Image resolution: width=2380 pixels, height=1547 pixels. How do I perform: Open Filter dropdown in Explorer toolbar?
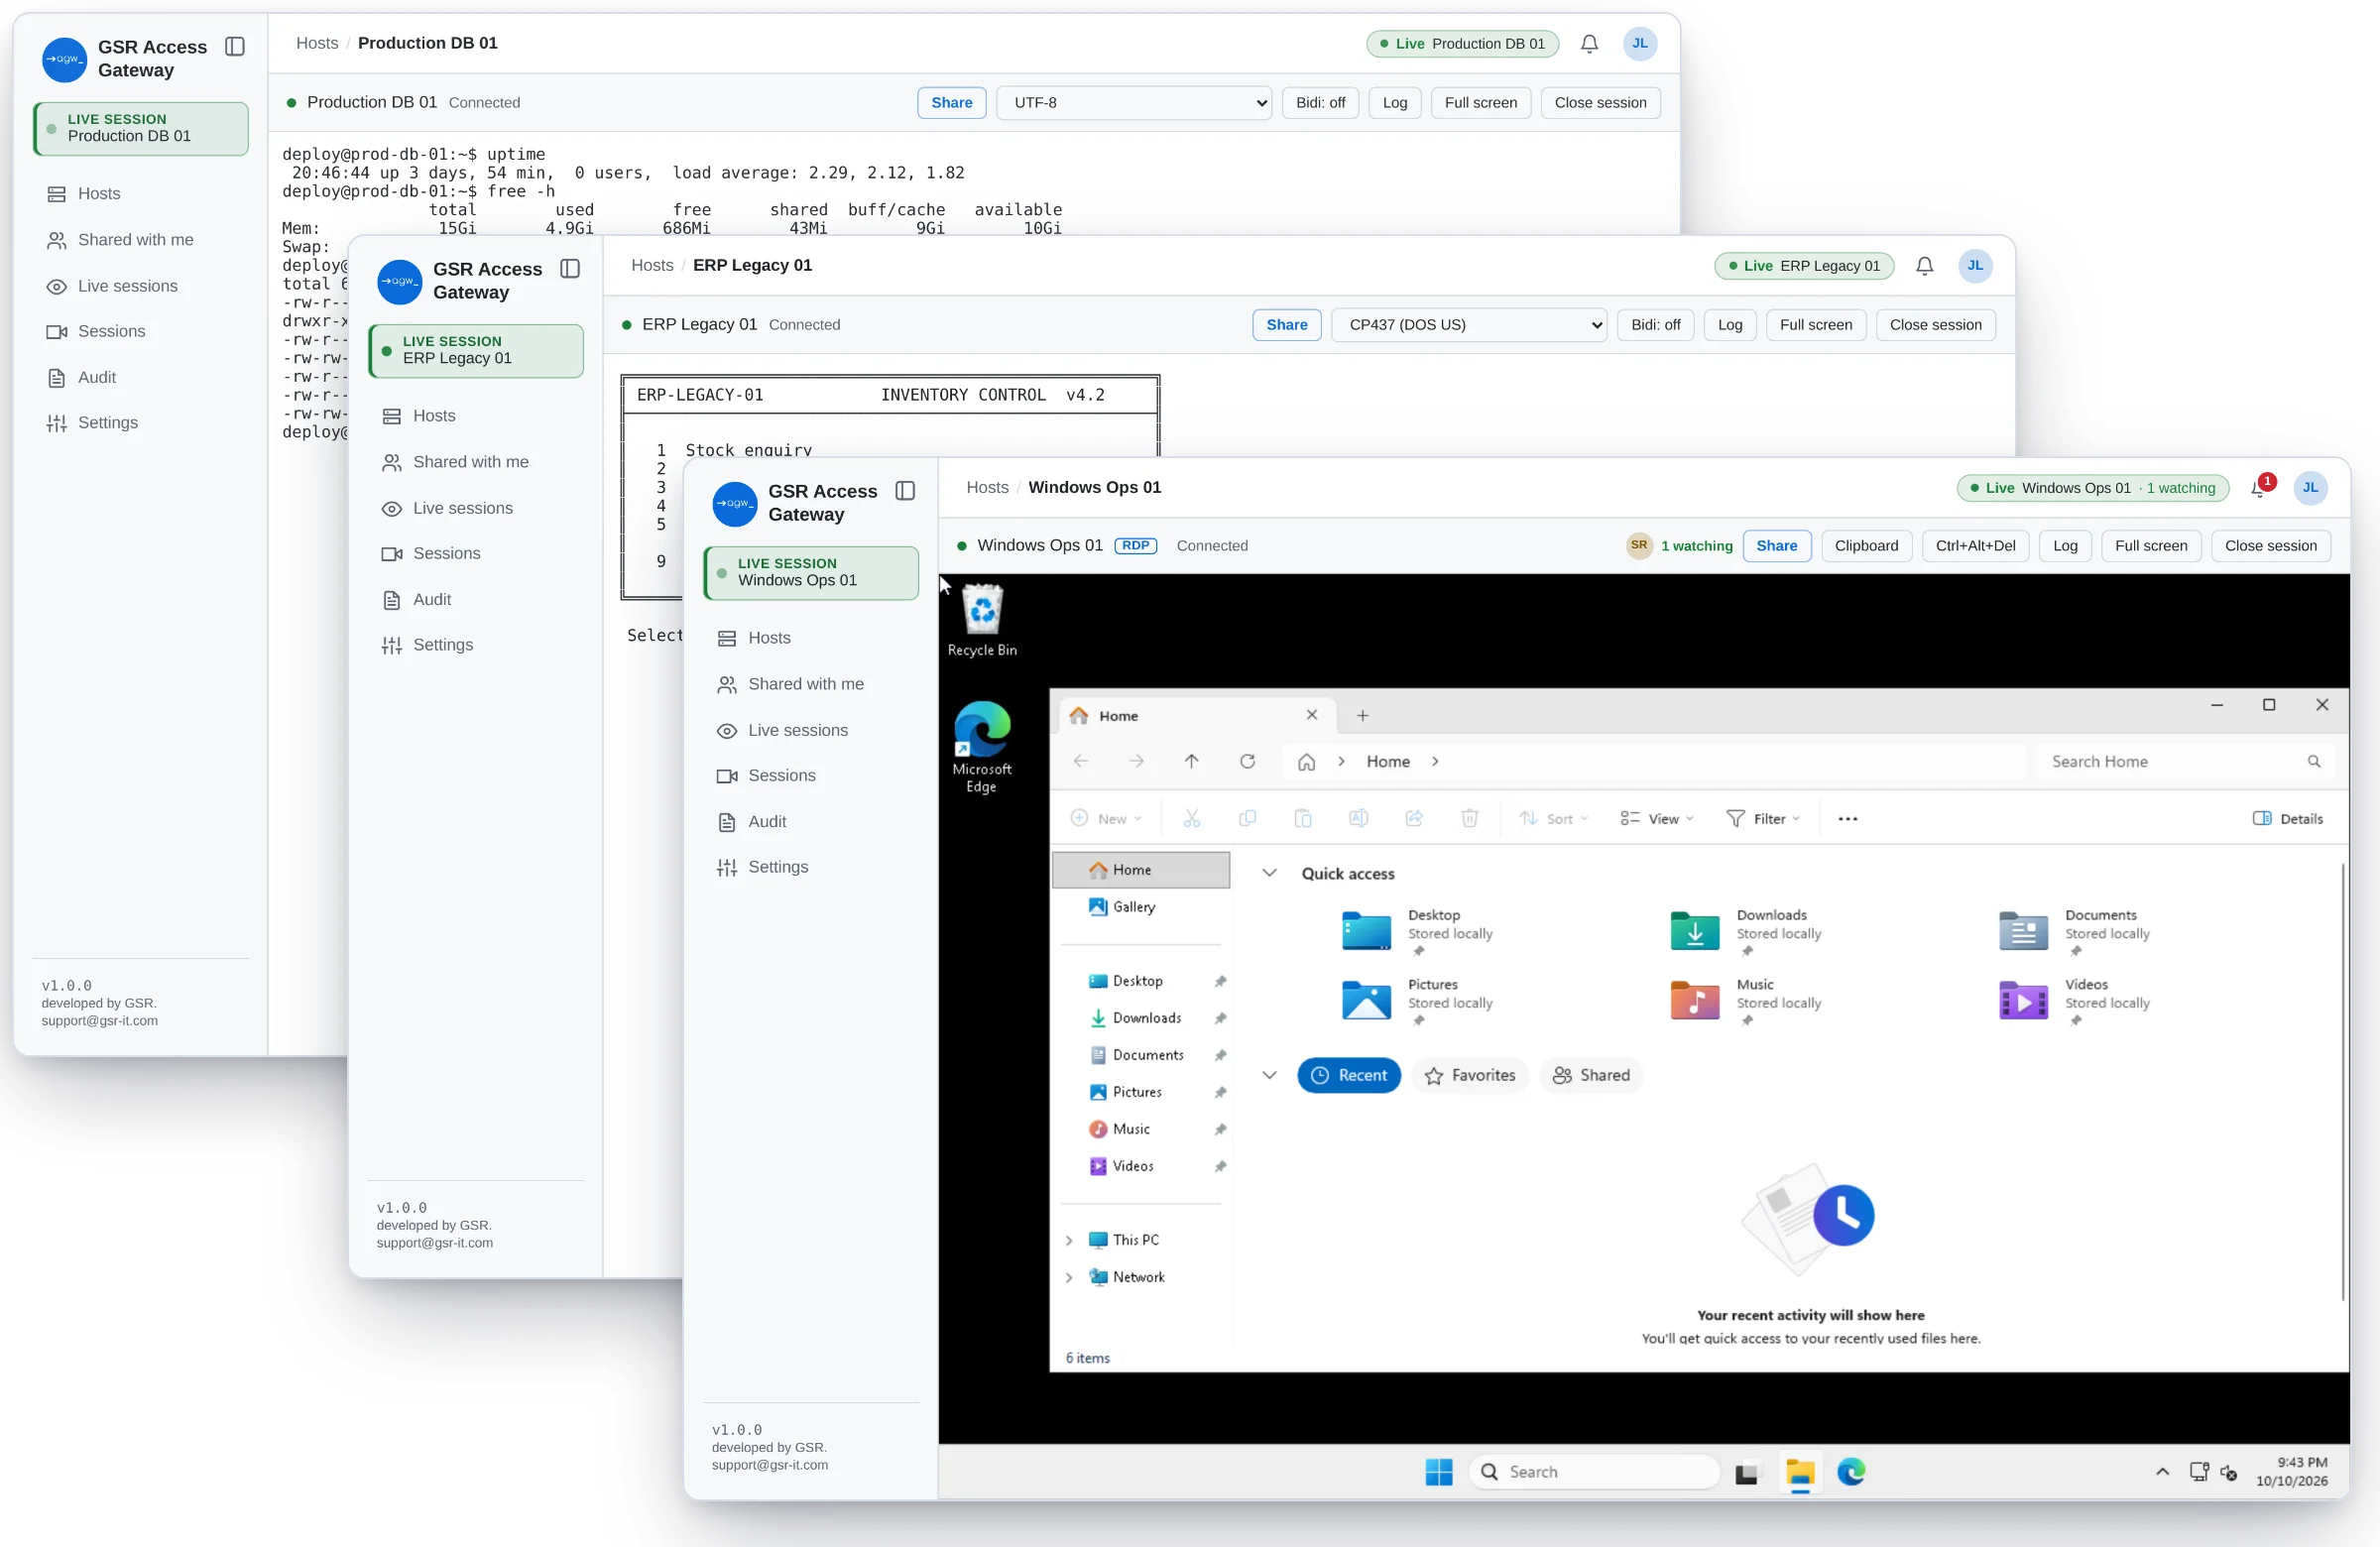click(1763, 819)
